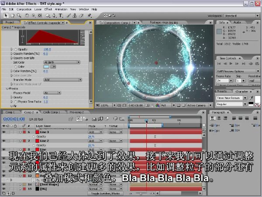The height and width of the screenshot is (197, 262).
Task: Open RAM Preview Options dropdown
Action: [x=238, y=71]
